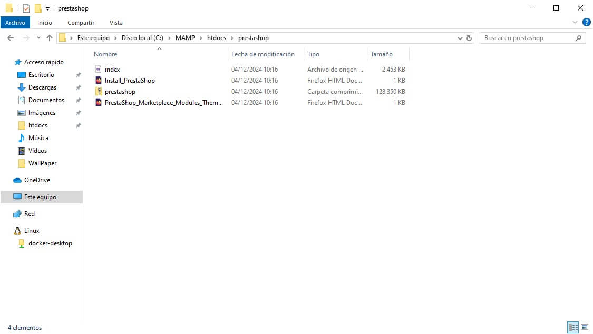
Task: Open the Archivo ribbon tab
Action: (x=15, y=23)
